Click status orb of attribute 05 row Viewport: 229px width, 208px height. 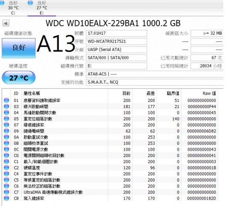pyautogui.click(x=6, y=118)
